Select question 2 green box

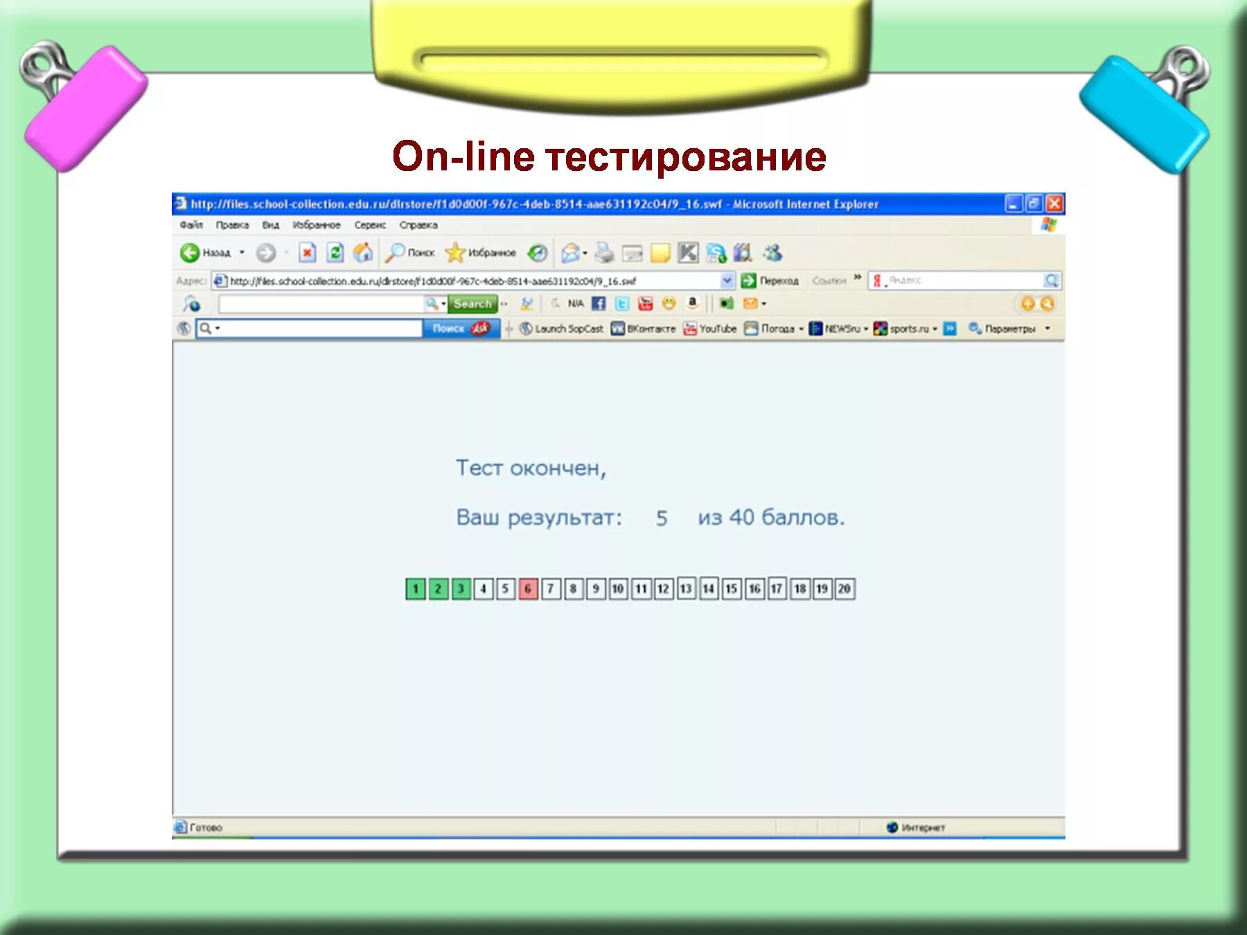[438, 589]
